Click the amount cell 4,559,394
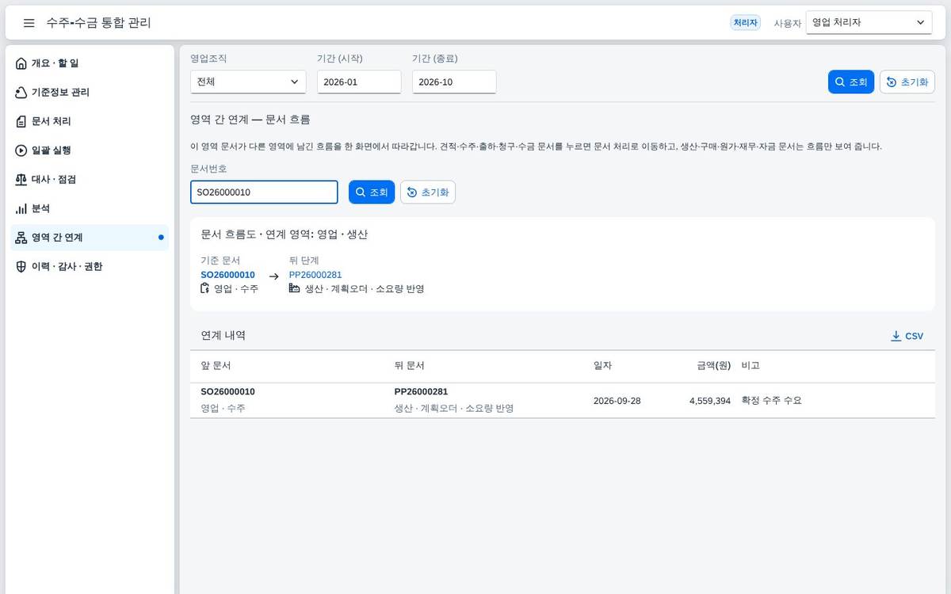 coord(709,401)
